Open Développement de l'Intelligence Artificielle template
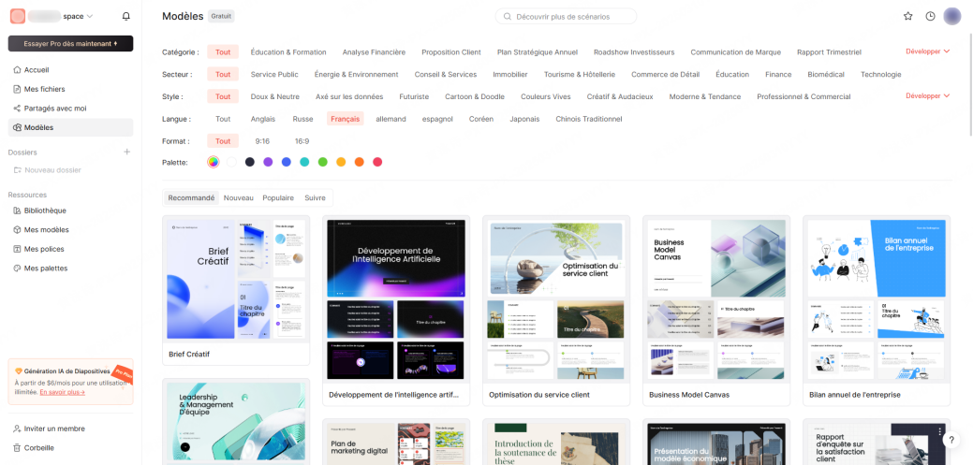This screenshot has height=465, width=973. click(x=396, y=310)
